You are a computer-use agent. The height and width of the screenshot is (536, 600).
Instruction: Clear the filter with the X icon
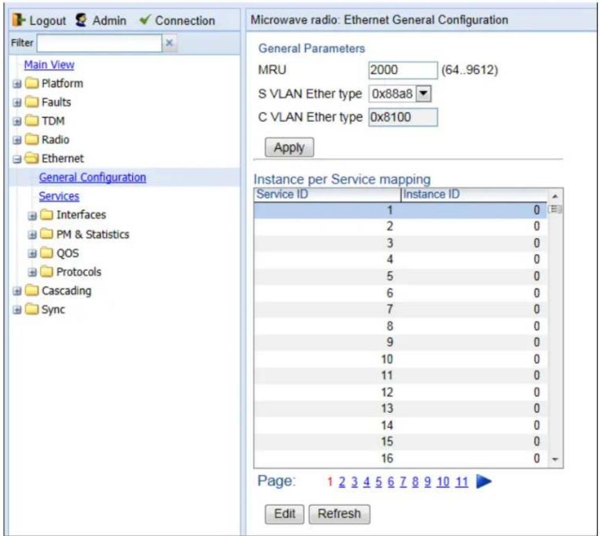169,43
